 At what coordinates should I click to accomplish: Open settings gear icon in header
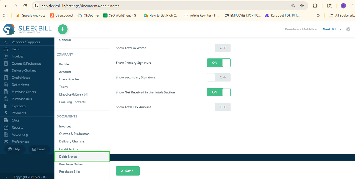click(348, 29)
